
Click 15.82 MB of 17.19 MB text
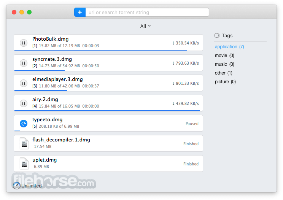coord(59,46)
